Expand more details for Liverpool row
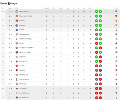Image resolution: width=120 pixels, height=100 pixels. [x=3, y=57]
